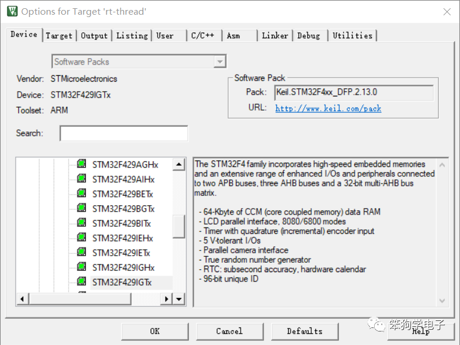Click the Parallel camera interface line
Image resolution: width=460 pixels, height=345 pixels.
(x=244, y=250)
